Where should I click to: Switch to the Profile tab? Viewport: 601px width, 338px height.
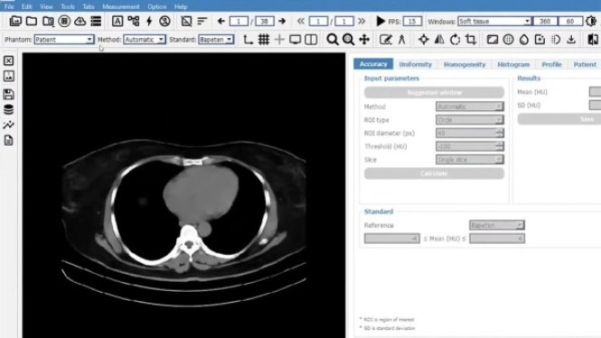(551, 64)
